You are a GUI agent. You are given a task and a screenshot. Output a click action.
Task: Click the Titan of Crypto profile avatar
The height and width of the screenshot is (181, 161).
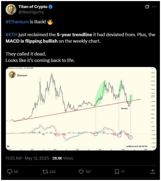[x=11, y=9]
